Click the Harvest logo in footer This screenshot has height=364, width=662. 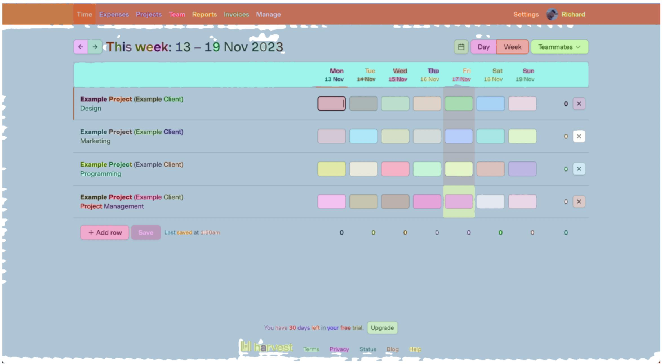pyautogui.click(x=266, y=347)
